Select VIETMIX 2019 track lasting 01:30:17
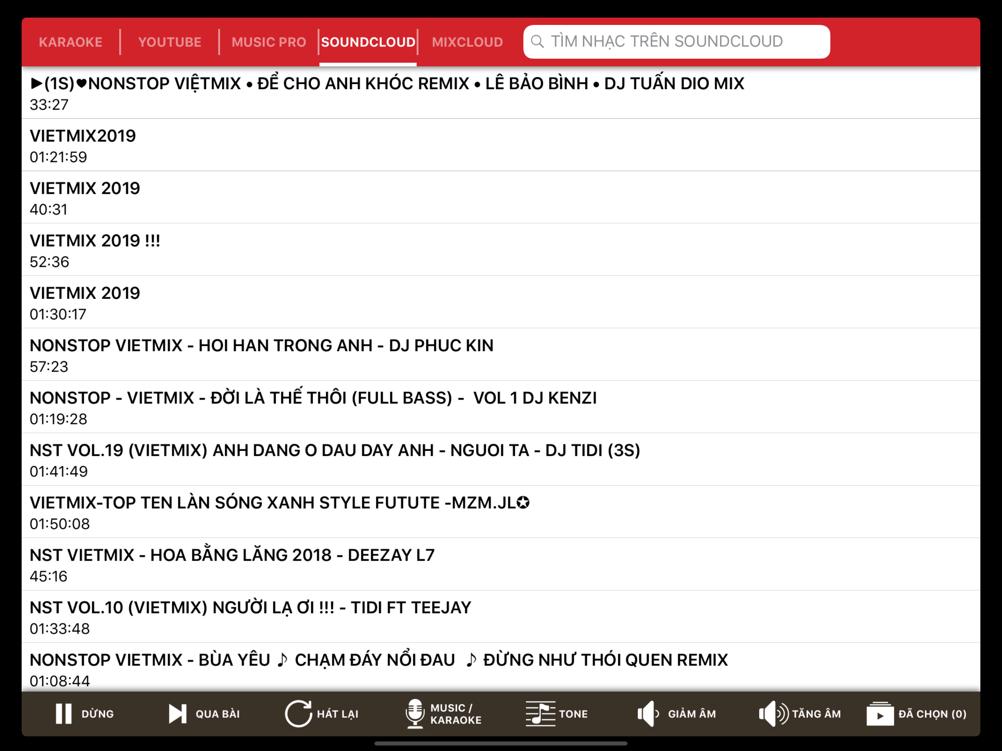1002x751 pixels. [x=501, y=302]
